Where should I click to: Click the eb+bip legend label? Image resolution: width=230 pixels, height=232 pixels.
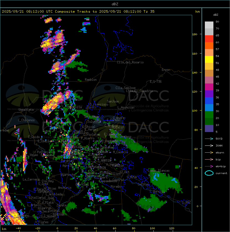pos(221,166)
